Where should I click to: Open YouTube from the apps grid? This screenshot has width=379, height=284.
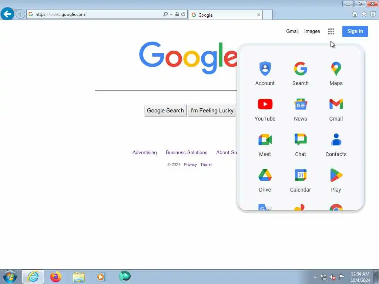point(265,109)
